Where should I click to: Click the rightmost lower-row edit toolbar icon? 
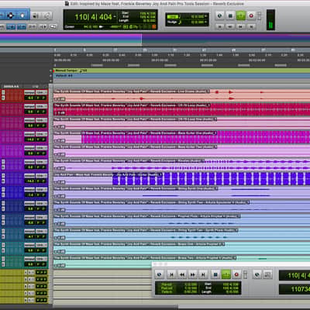coord(53,26)
